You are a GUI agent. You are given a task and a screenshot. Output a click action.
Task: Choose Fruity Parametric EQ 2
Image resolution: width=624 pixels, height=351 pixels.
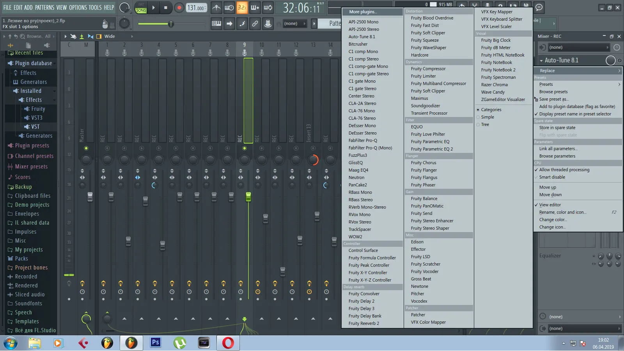click(x=432, y=149)
